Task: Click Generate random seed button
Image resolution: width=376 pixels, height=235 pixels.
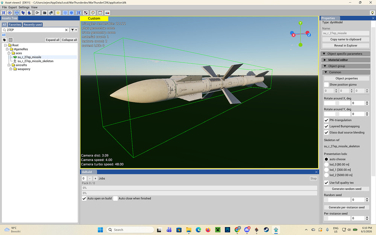Action: 347,189
